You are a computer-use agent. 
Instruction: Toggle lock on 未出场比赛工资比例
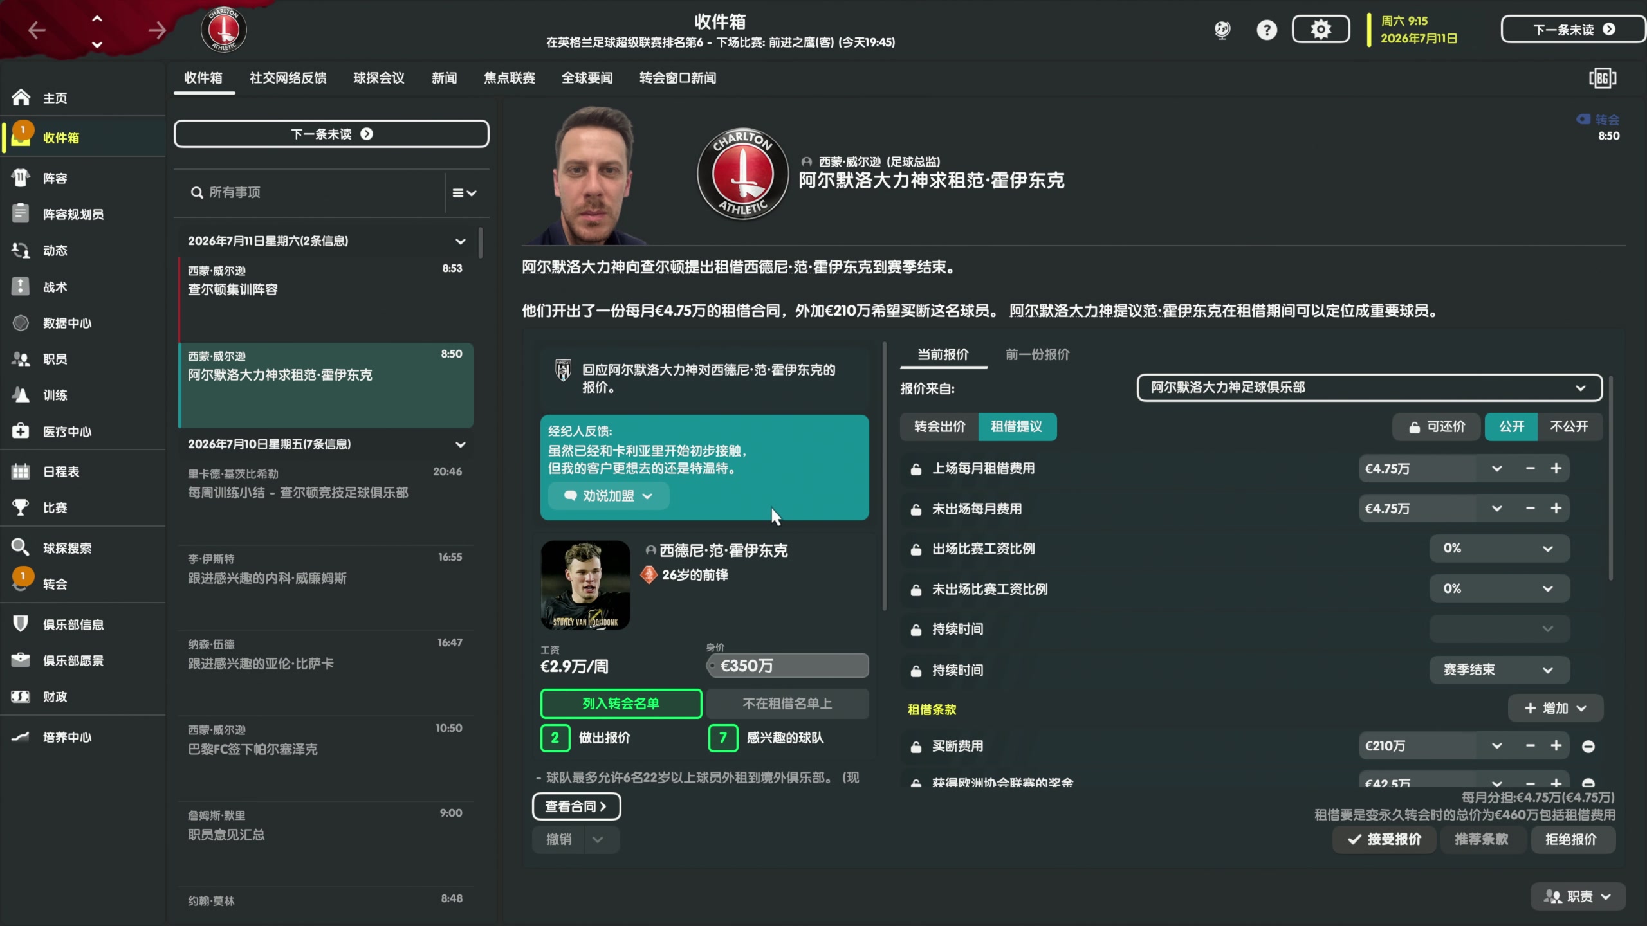click(916, 590)
